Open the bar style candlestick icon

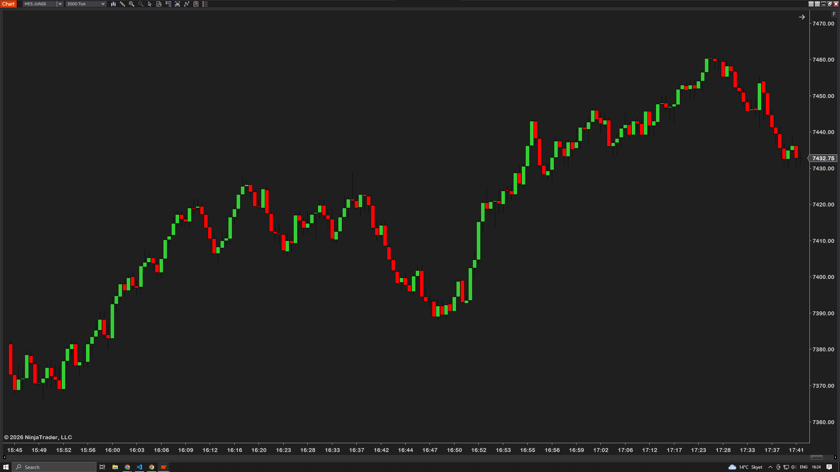[113, 4]
